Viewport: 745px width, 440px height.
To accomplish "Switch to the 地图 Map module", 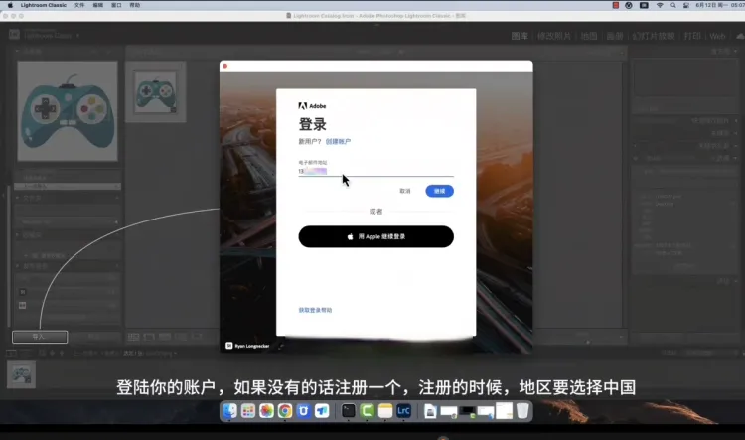I will [x=589, y=36].
